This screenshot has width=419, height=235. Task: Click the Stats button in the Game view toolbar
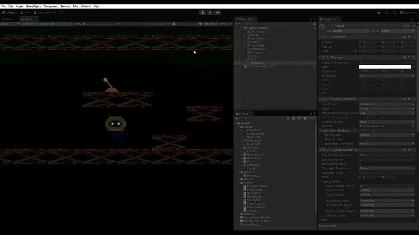click(213, 24)
